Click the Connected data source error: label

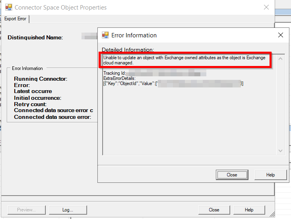(x=52, y=117)
